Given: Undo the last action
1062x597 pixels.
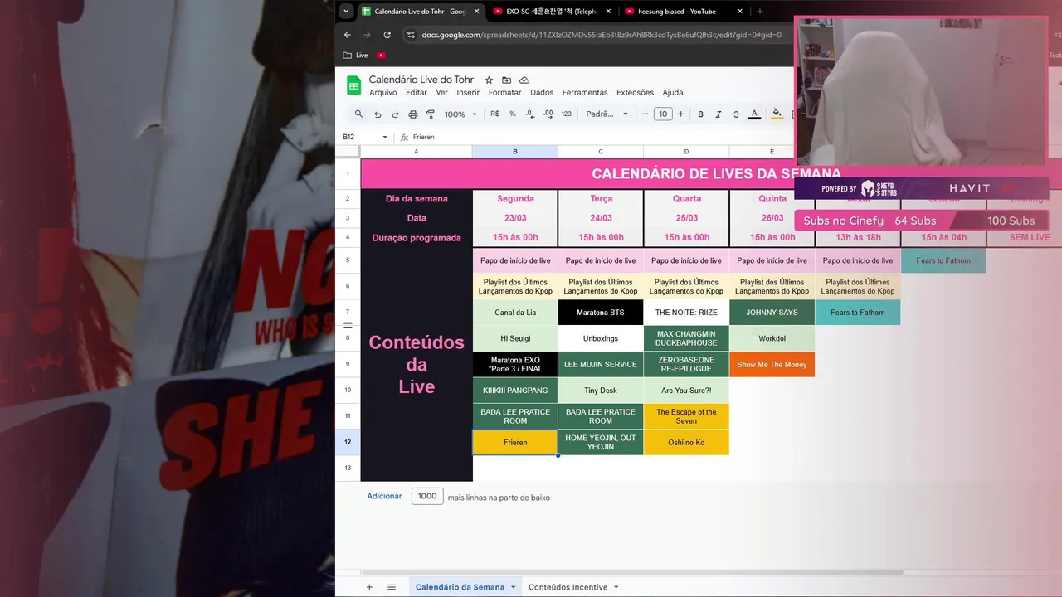Looking at the screenshot, I should point(378,114).
